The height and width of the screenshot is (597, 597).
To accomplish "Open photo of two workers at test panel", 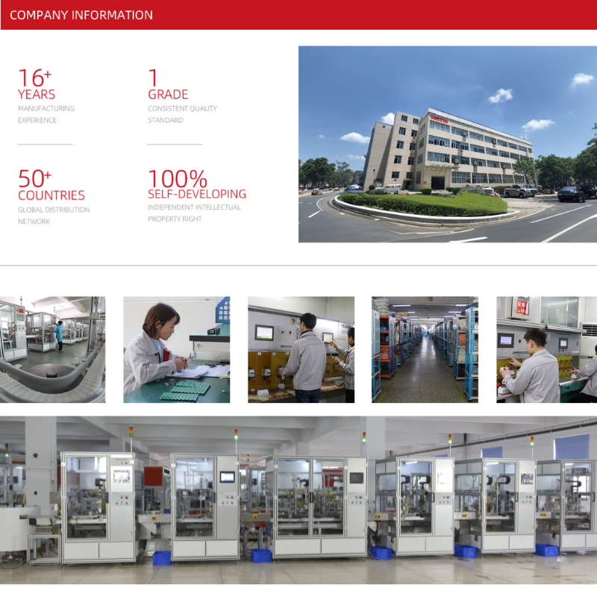I will click(301, 349).
